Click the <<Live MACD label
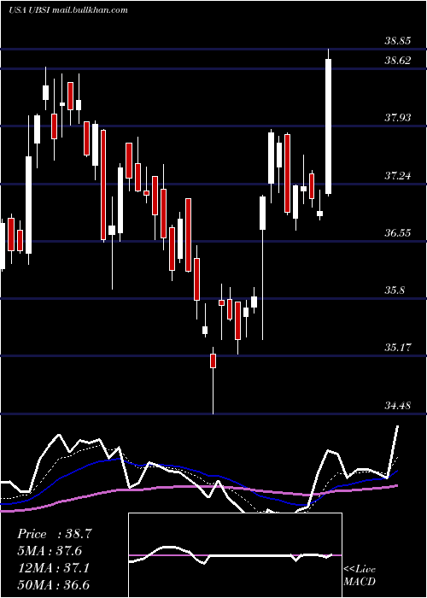 pyautogui.click(x=360, y=575)
